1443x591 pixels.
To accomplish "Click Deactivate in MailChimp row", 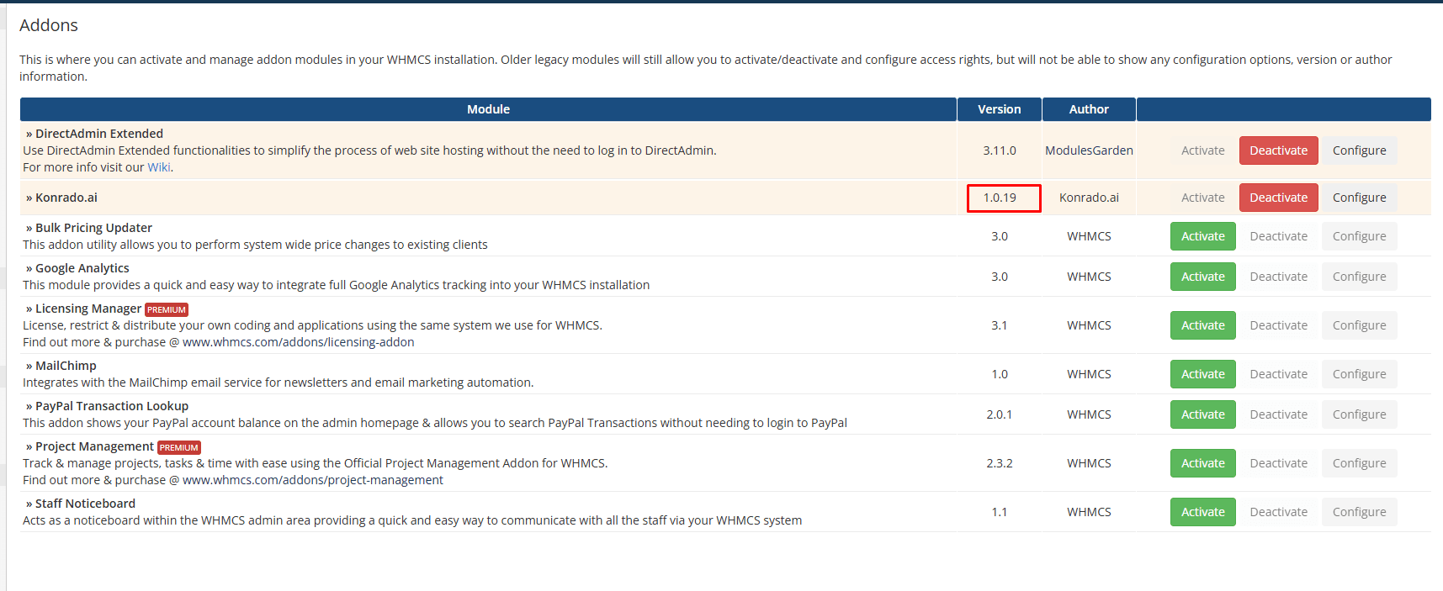I will (x=1278, y=374).
